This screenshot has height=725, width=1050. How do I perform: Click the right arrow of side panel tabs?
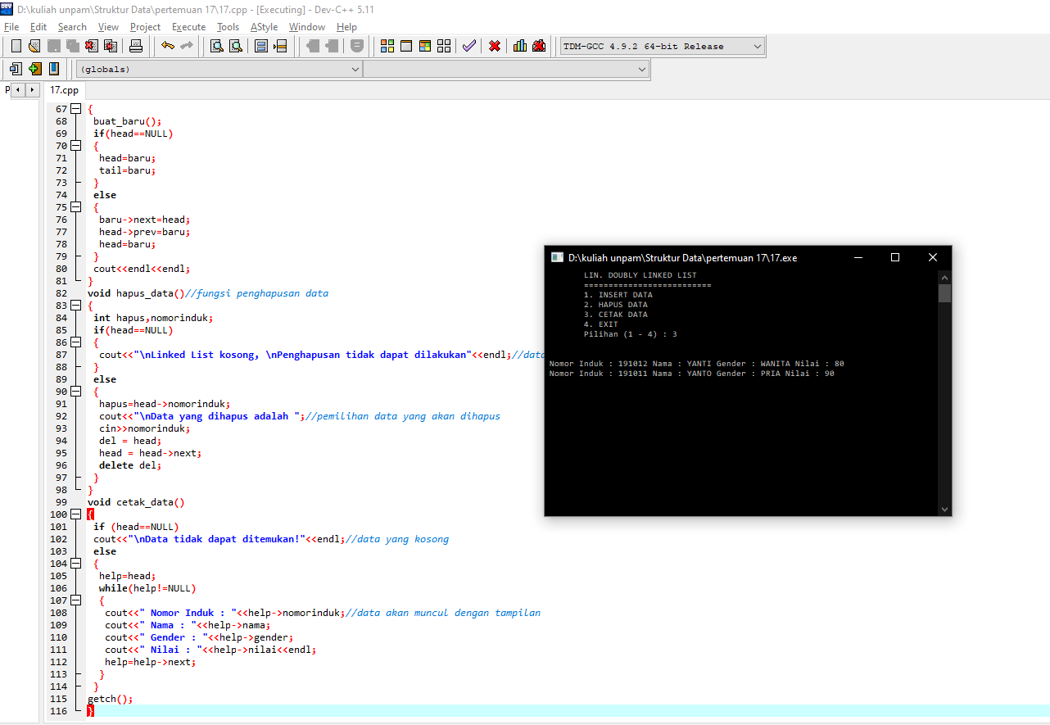point(33,89)
